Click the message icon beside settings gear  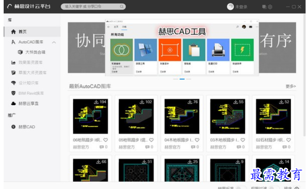264,7
